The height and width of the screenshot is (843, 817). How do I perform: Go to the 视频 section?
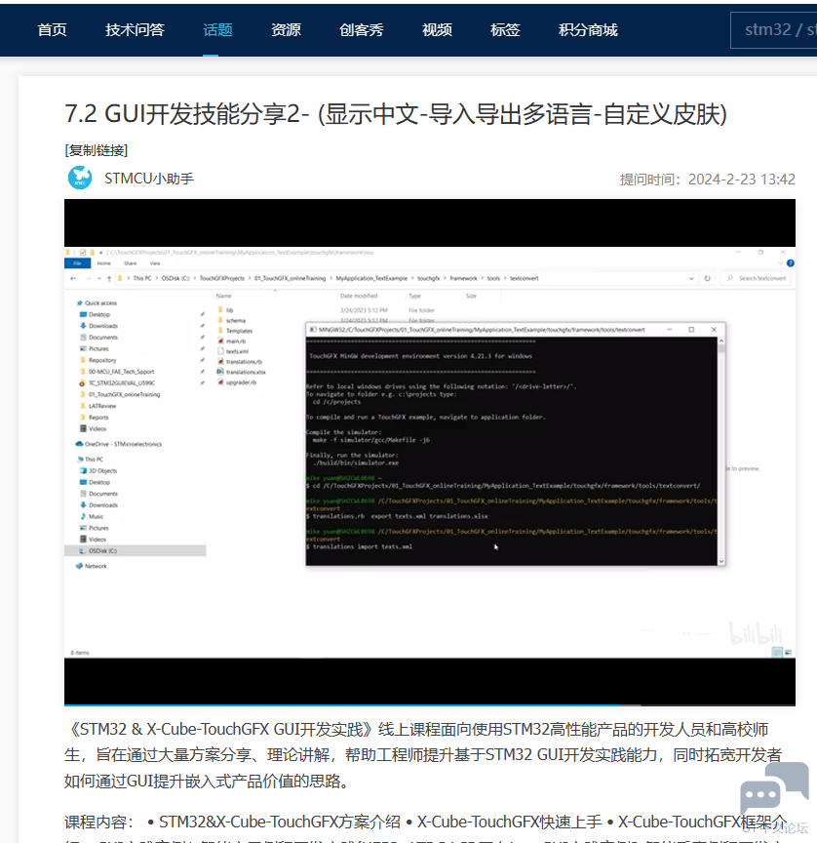[437, 29]
